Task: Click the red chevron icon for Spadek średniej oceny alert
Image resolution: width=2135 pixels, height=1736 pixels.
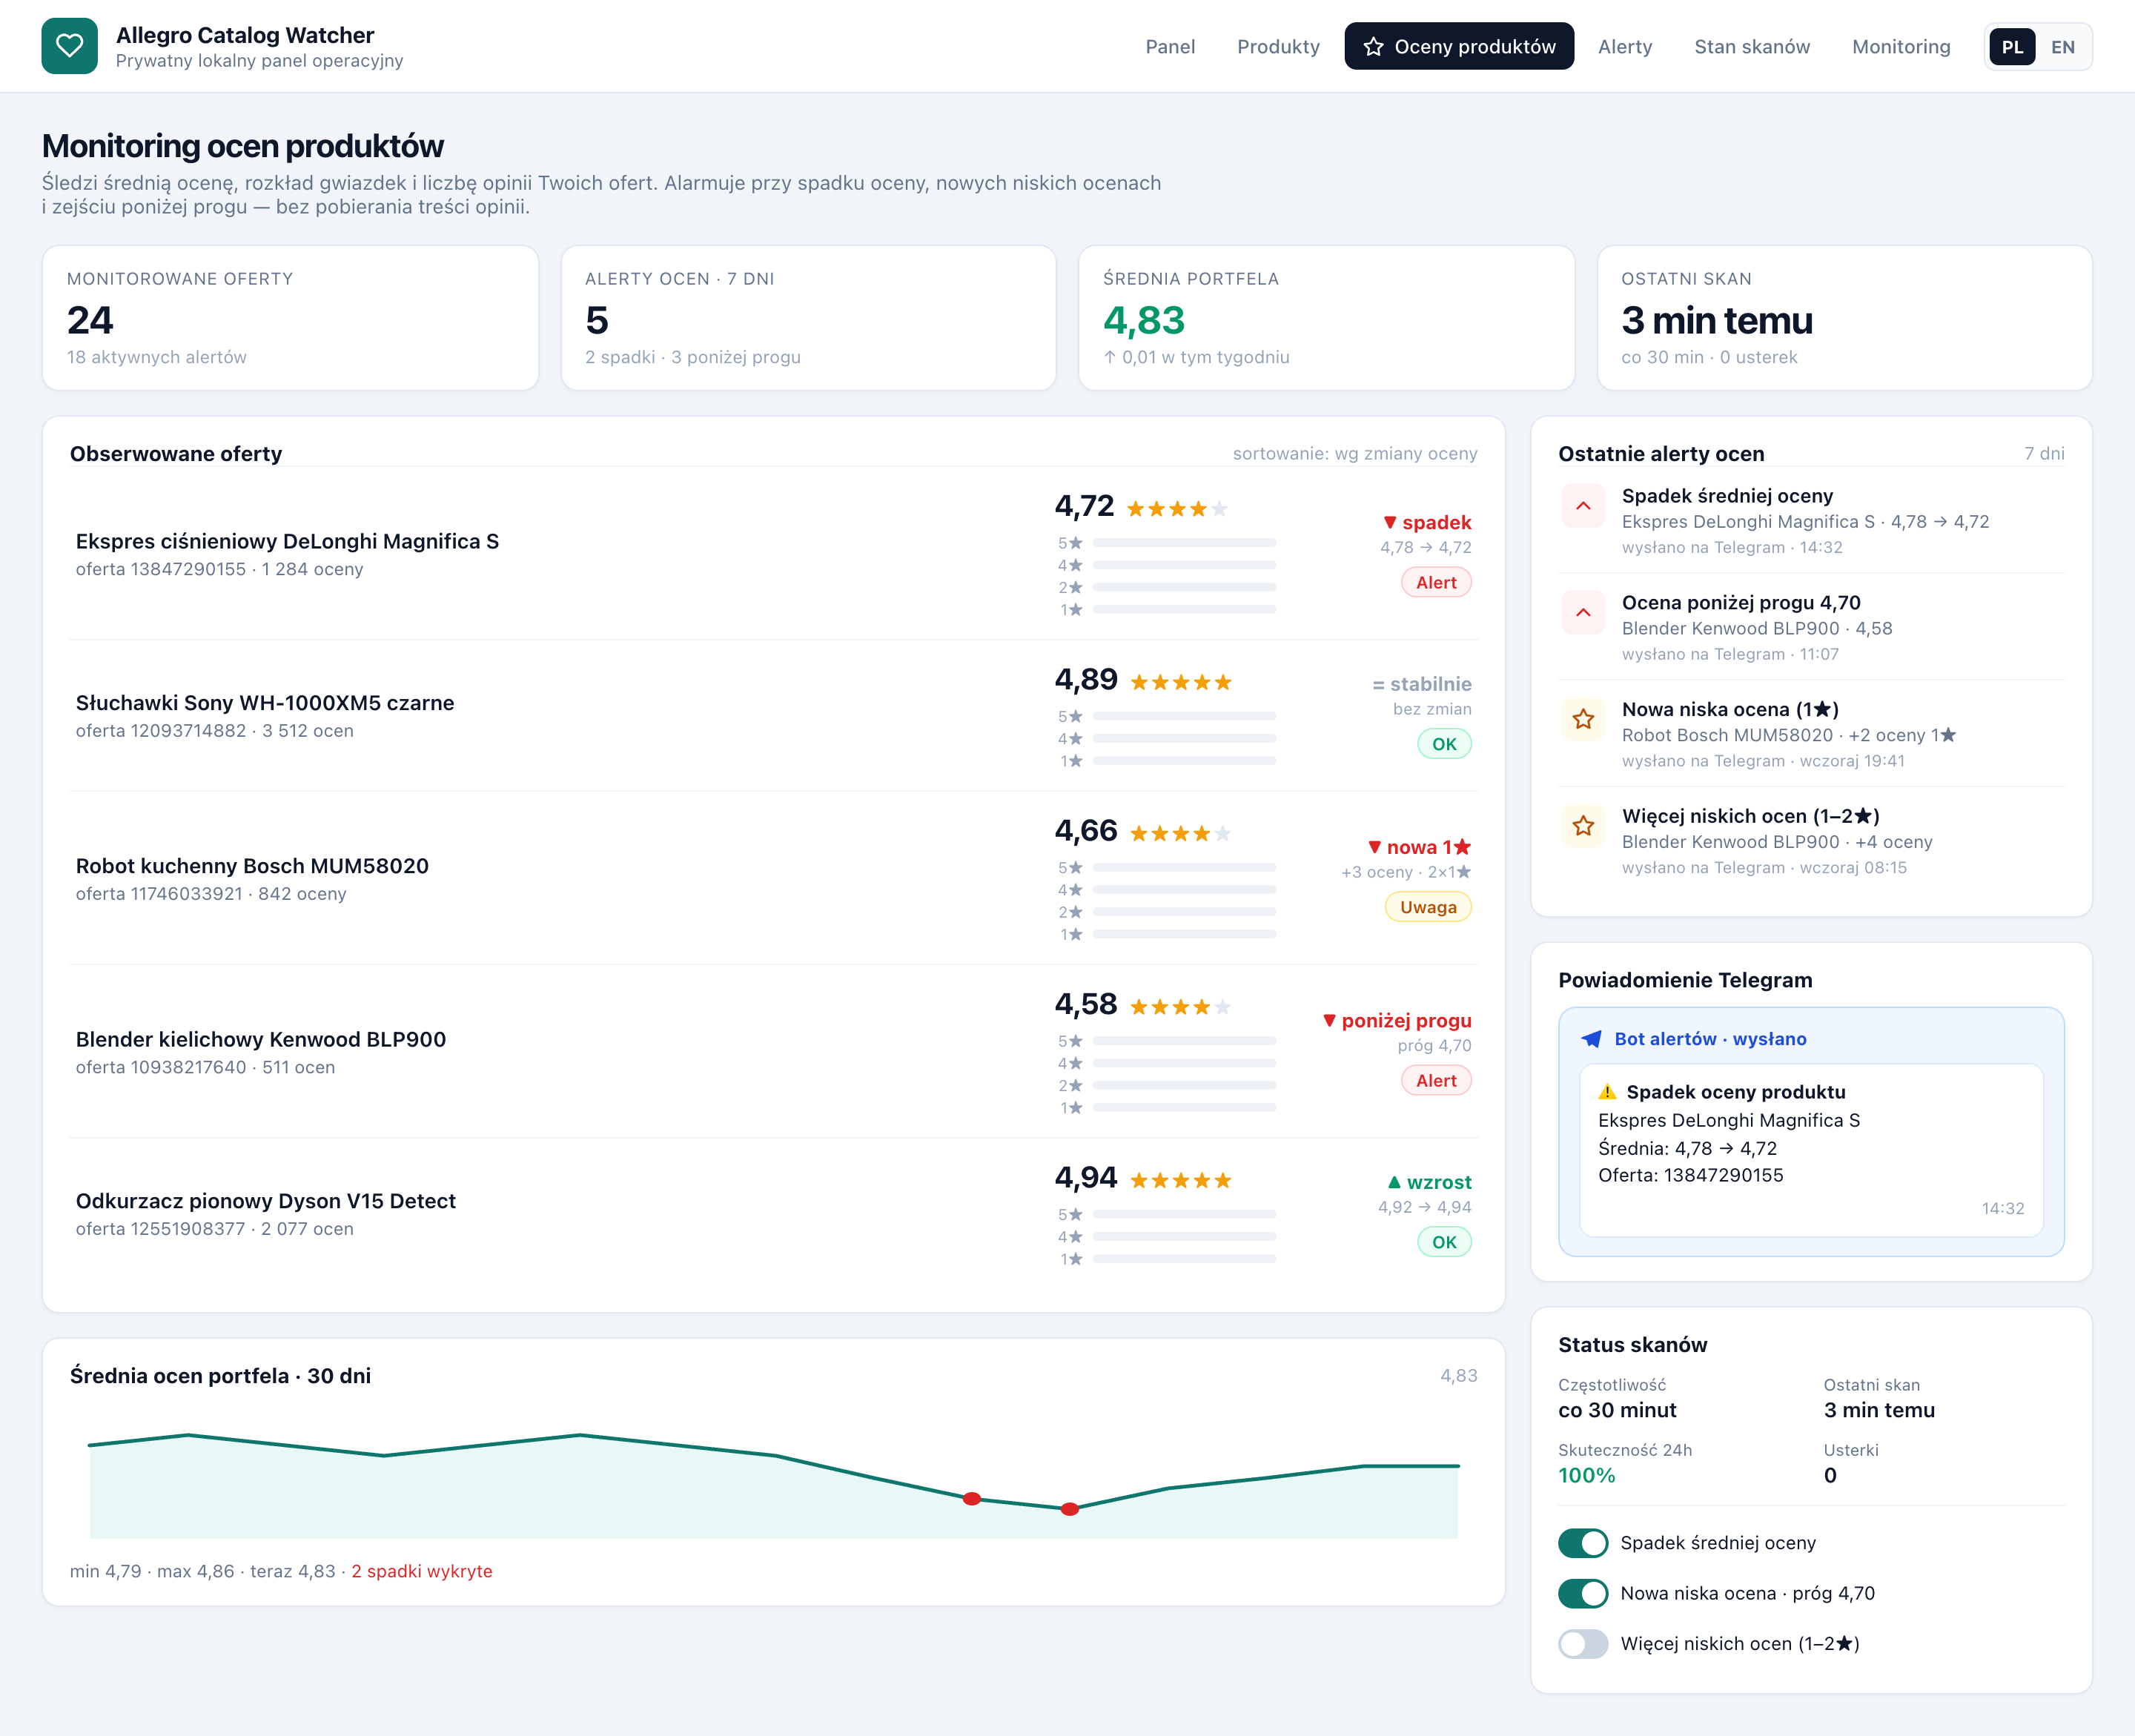Action: (1583, 506)
